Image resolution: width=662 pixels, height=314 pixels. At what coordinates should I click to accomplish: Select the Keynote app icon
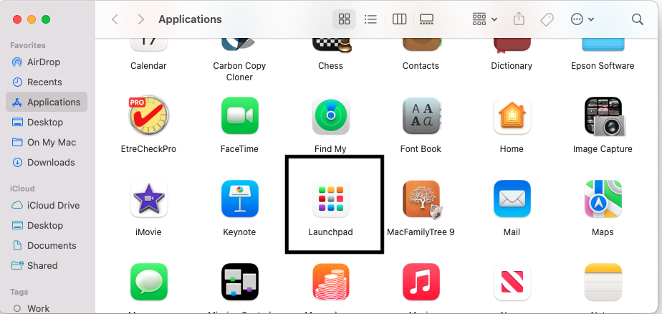click(x=239, y=199)
